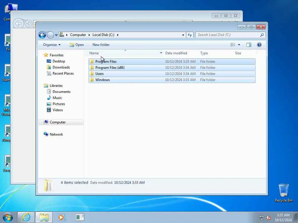Expand arrow after Computer breadcrumb
298x223 pixels.
click(x=89, y=35)
